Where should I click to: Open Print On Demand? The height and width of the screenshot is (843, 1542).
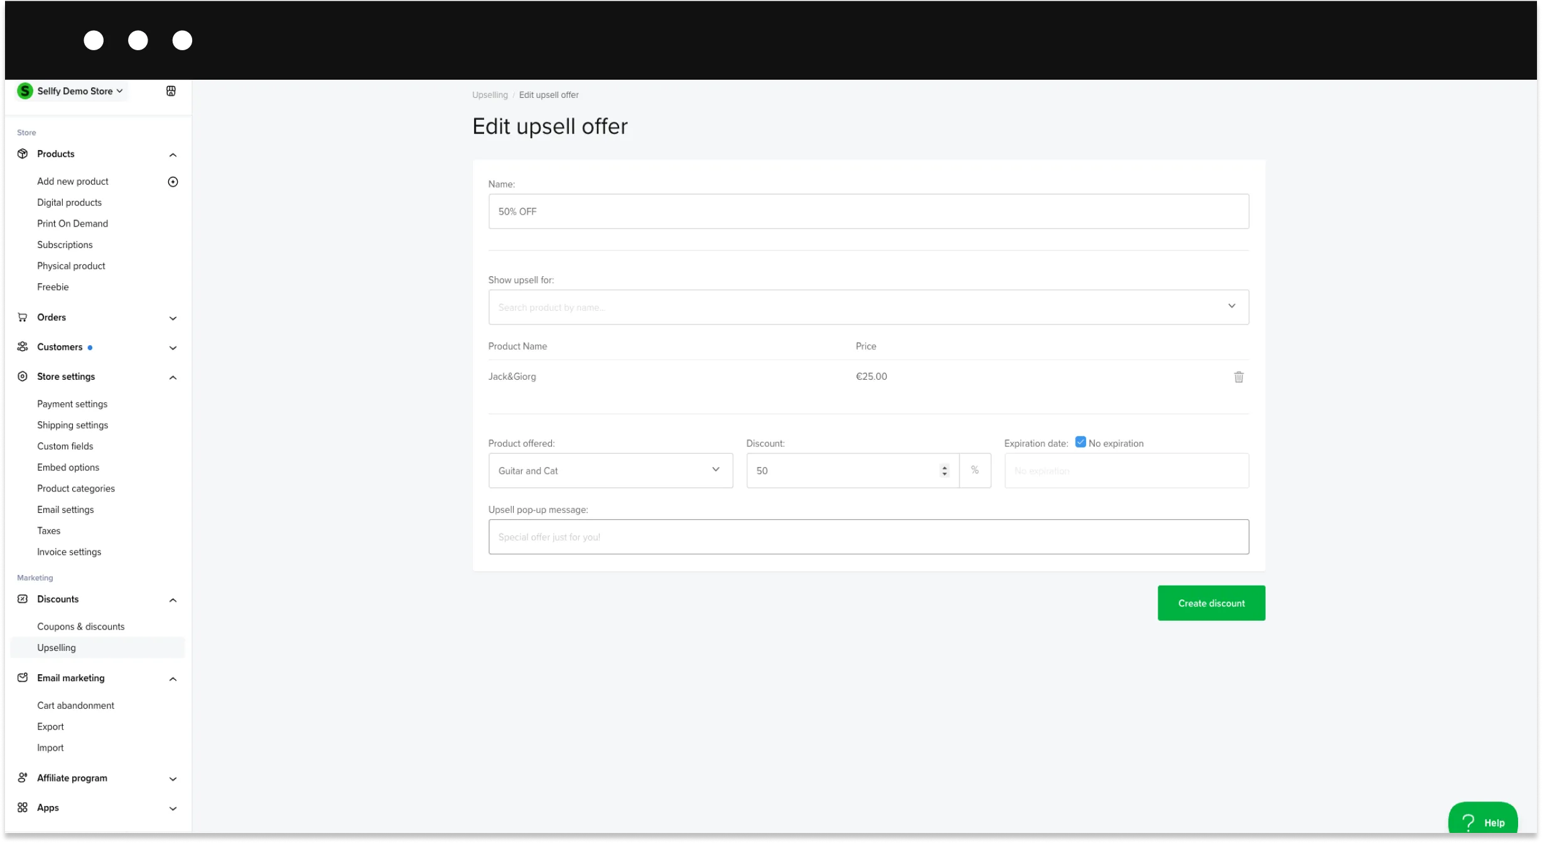(72, 223)
